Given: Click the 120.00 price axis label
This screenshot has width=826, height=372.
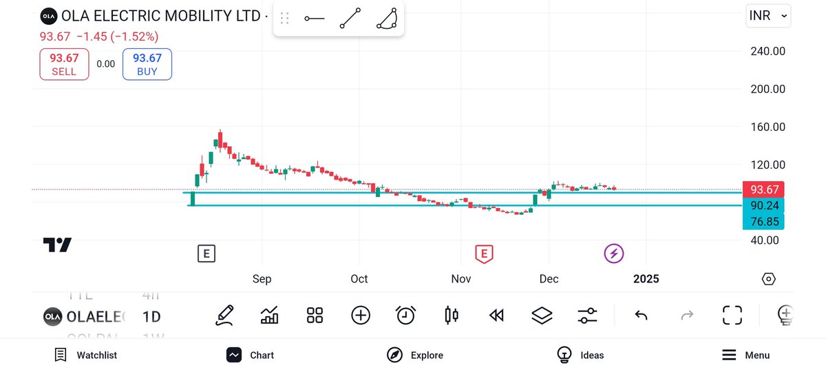Looking at the screenshot, I should tap(767, 165).
